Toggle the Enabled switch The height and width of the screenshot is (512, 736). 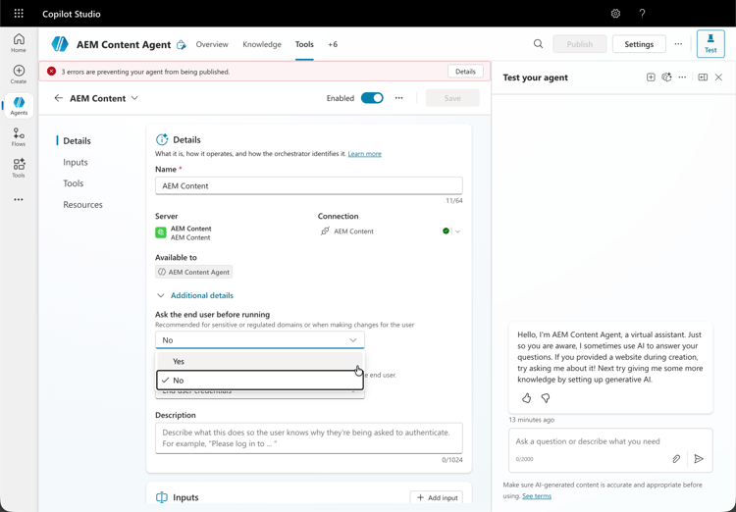click(x=372, y=98)
